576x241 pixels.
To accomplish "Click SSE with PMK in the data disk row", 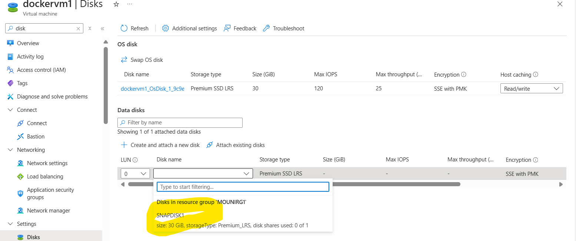I will coord(522,174).
